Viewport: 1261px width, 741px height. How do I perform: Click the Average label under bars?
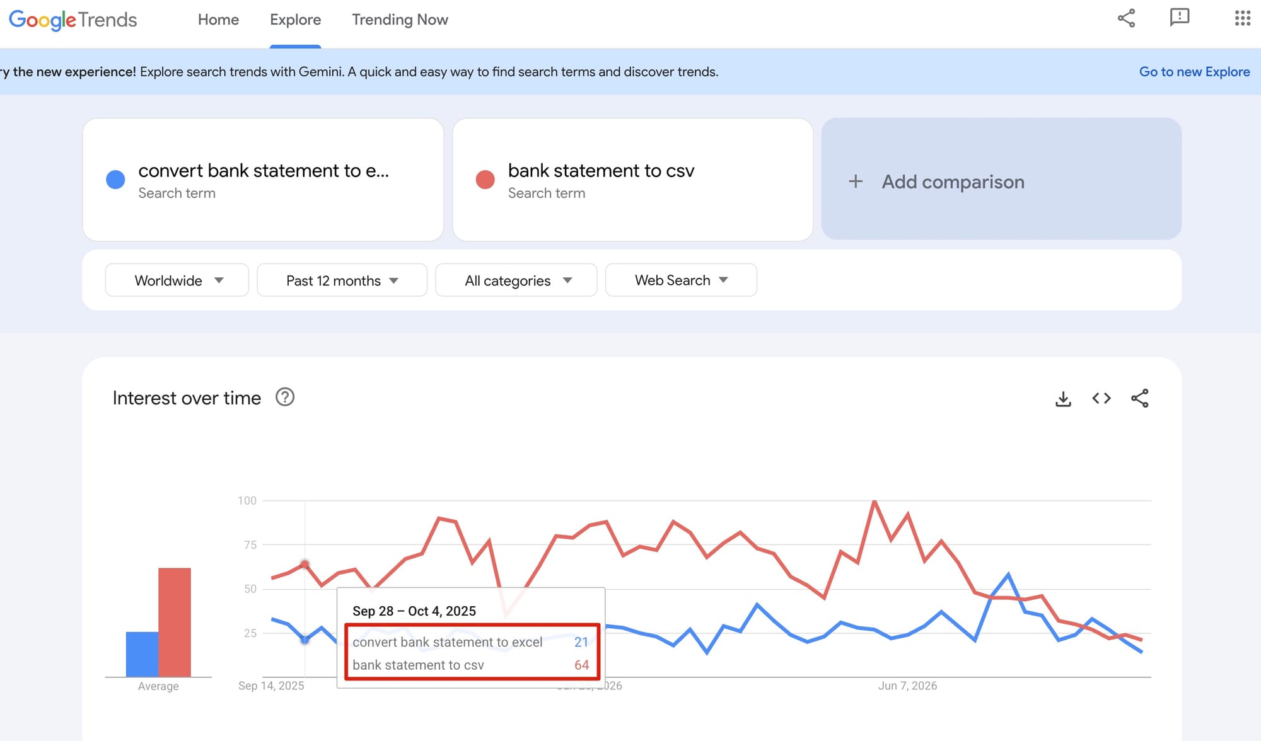coord(158,686)
